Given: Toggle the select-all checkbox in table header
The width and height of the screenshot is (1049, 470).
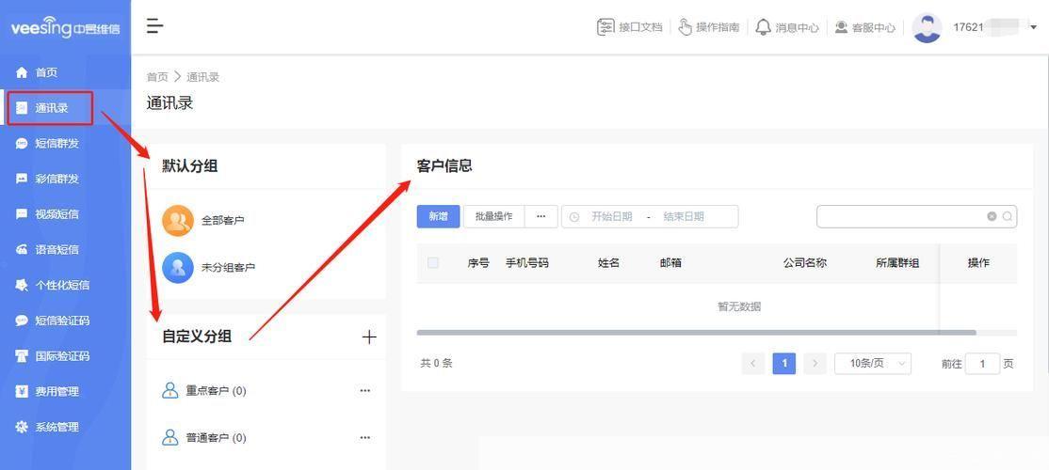Looking at the screenshot, I should [433, 263].
